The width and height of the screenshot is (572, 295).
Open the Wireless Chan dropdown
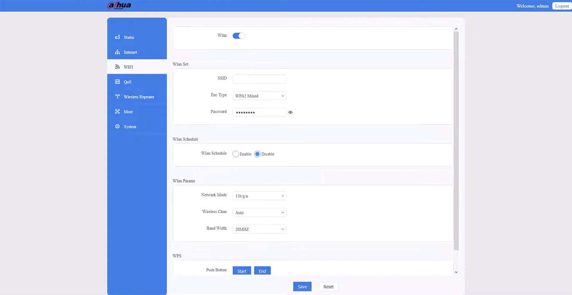click(x=259, y=213)
